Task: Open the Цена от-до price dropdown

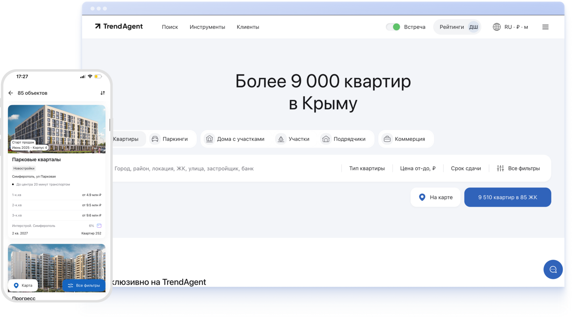Action: coord(418,168)
